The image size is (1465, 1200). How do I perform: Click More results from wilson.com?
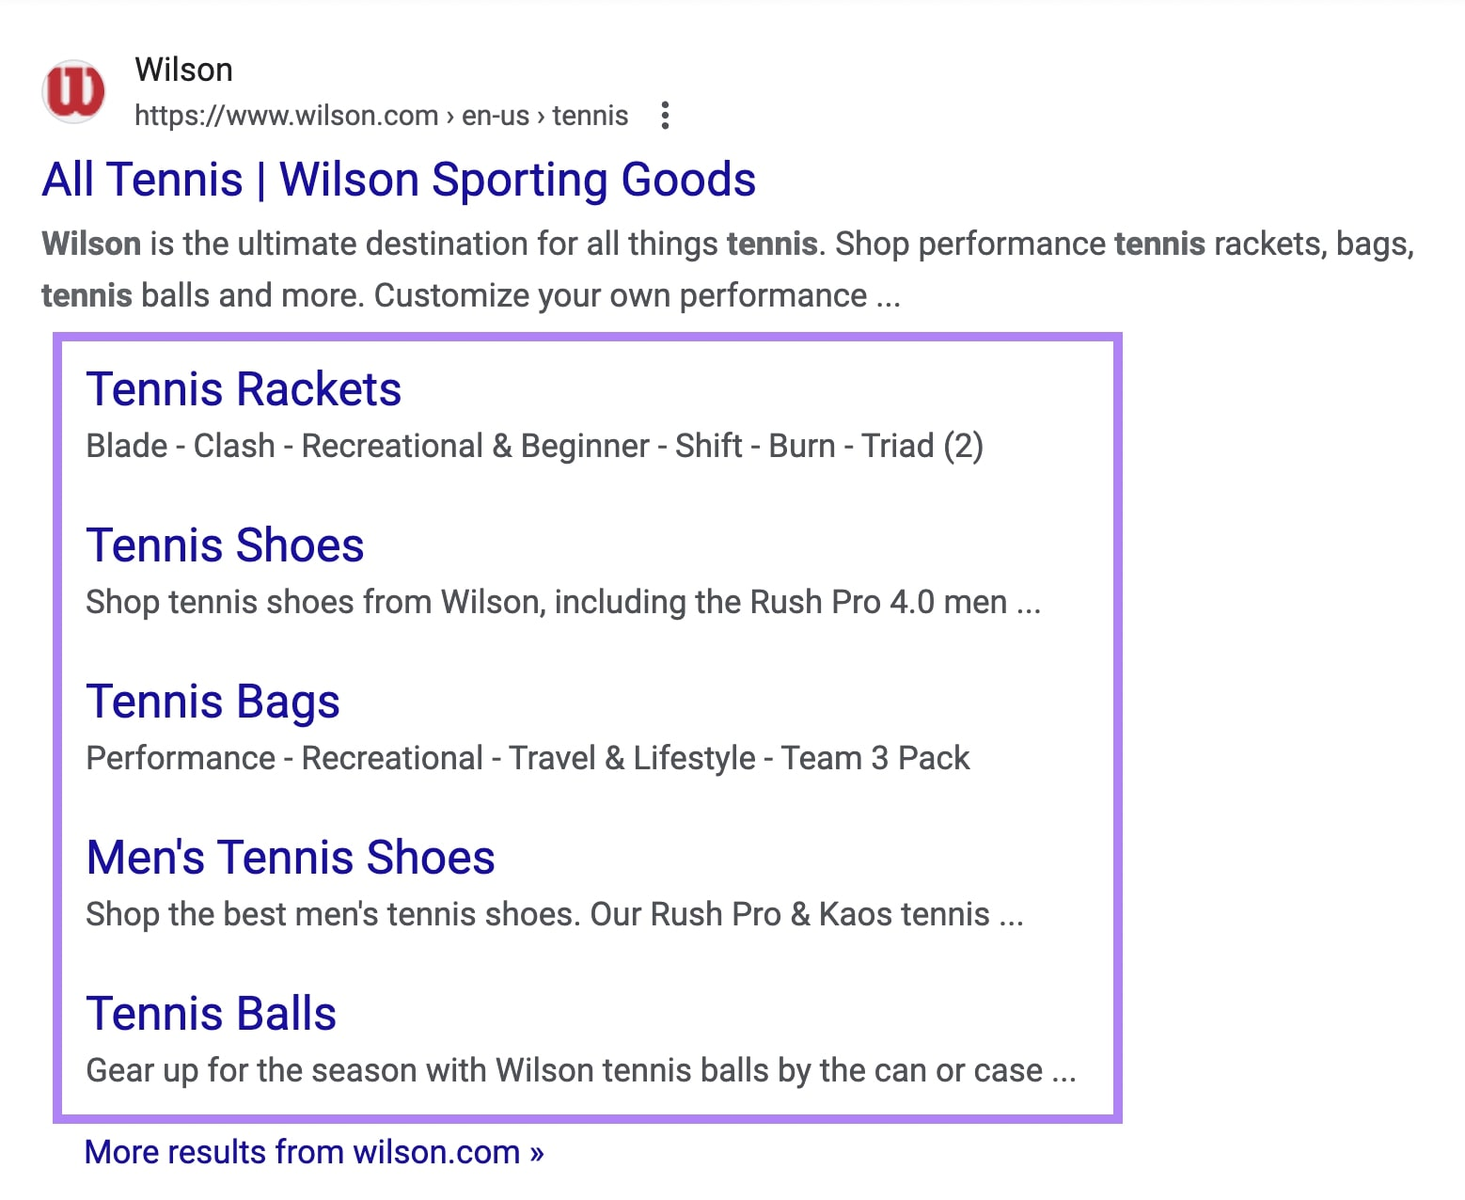click(x=314, y=1151)
